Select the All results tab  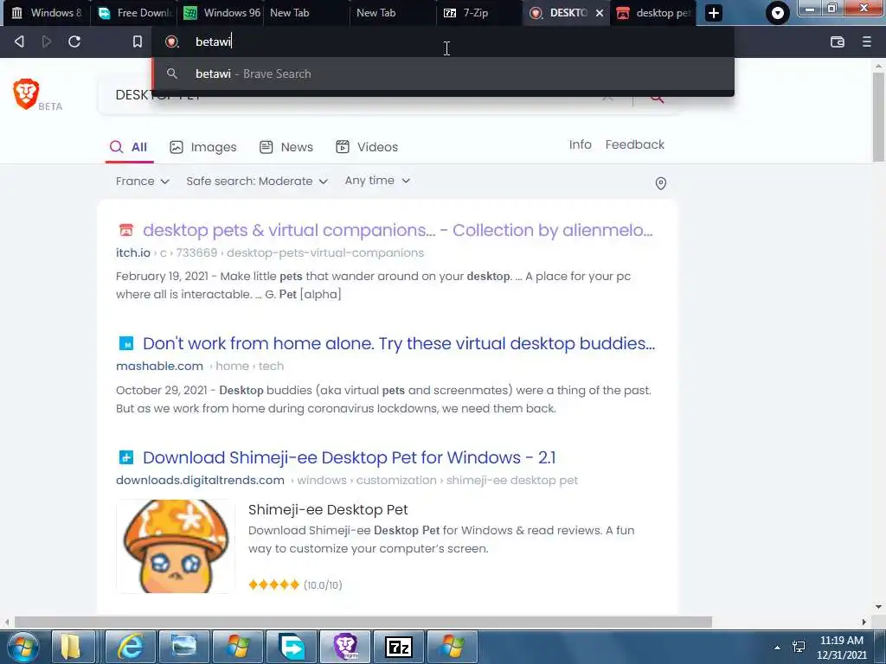pyautogui.click(x=129, y=147)
